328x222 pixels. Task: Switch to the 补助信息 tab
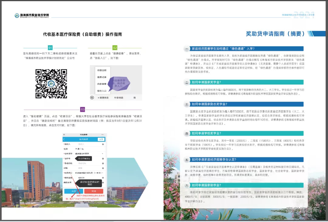click(119, 98)
